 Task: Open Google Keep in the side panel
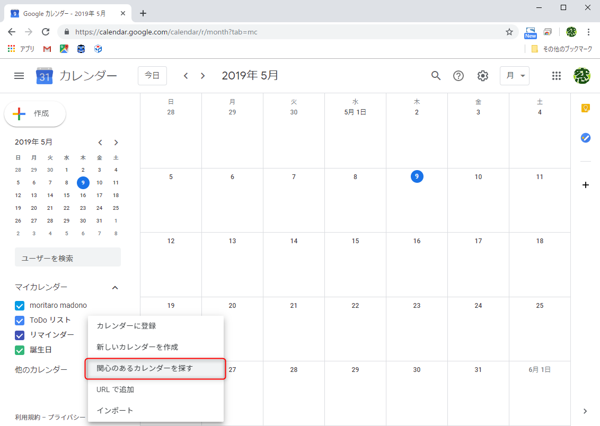click(x=585, y=108)
